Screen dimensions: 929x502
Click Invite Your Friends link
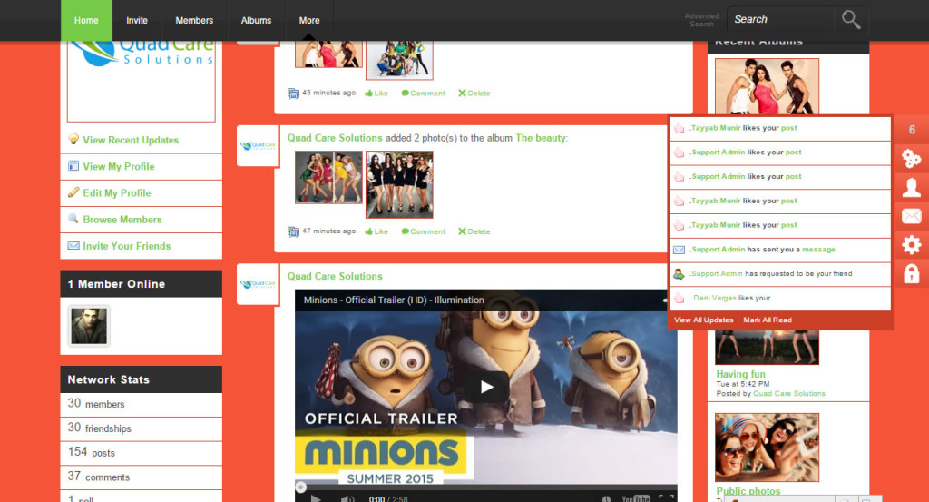pyautogui.click(x=126, y=246)
